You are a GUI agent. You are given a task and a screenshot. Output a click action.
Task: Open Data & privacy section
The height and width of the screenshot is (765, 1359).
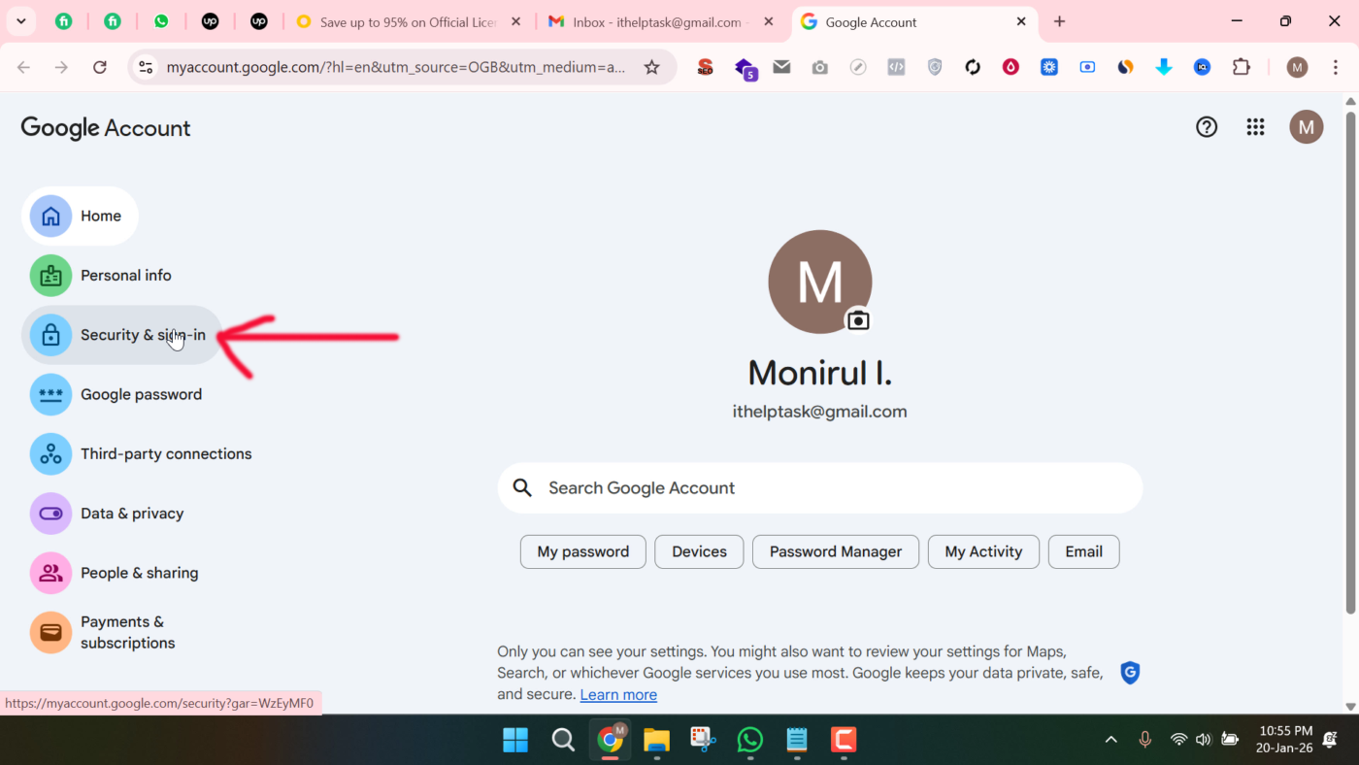(x=132, y=513)
